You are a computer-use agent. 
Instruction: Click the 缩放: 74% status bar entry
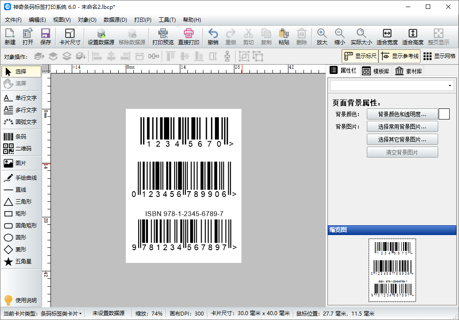coord(149,313)
